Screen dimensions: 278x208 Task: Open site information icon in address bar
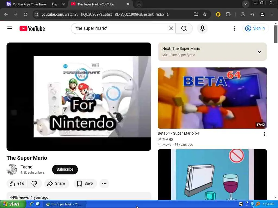pyautogui.click(x=37, y=14)
